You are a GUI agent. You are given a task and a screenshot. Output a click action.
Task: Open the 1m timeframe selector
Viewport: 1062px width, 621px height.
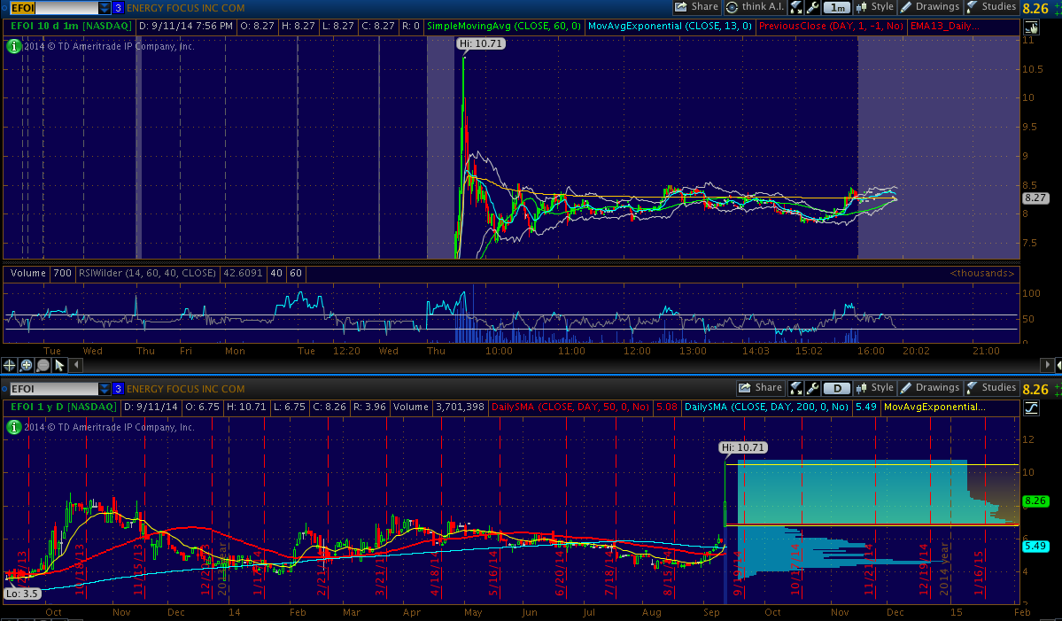(x=838, y=7)
